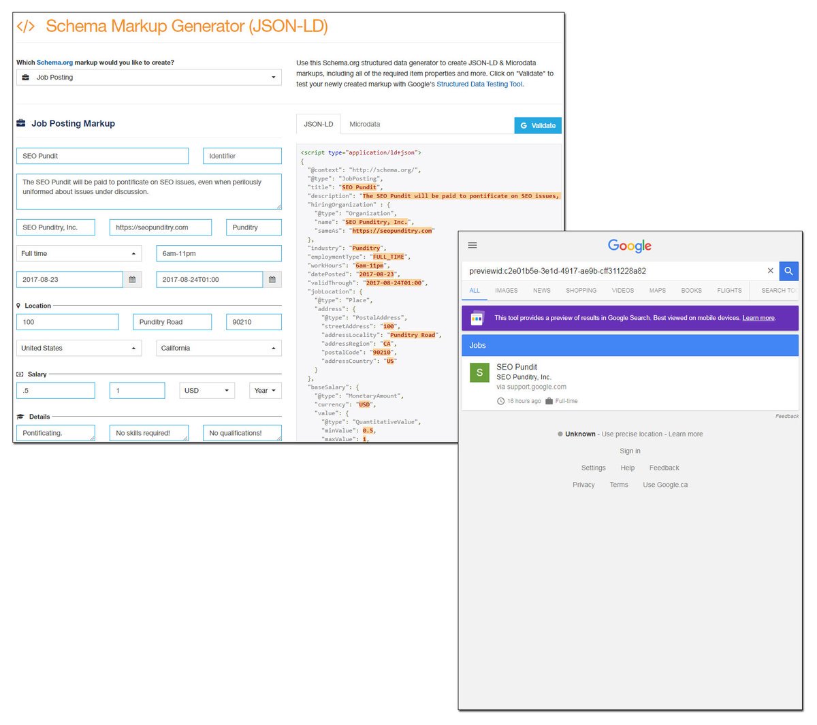Click the Privacy footer link
This screenshot has height=725, width=817.
pos(583,485)
